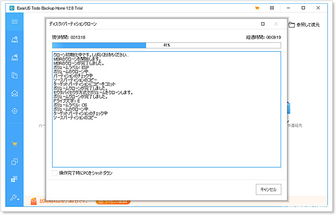Open the Smart Backup target icon
Screen dimensions: 336x215
pos(15,111)
